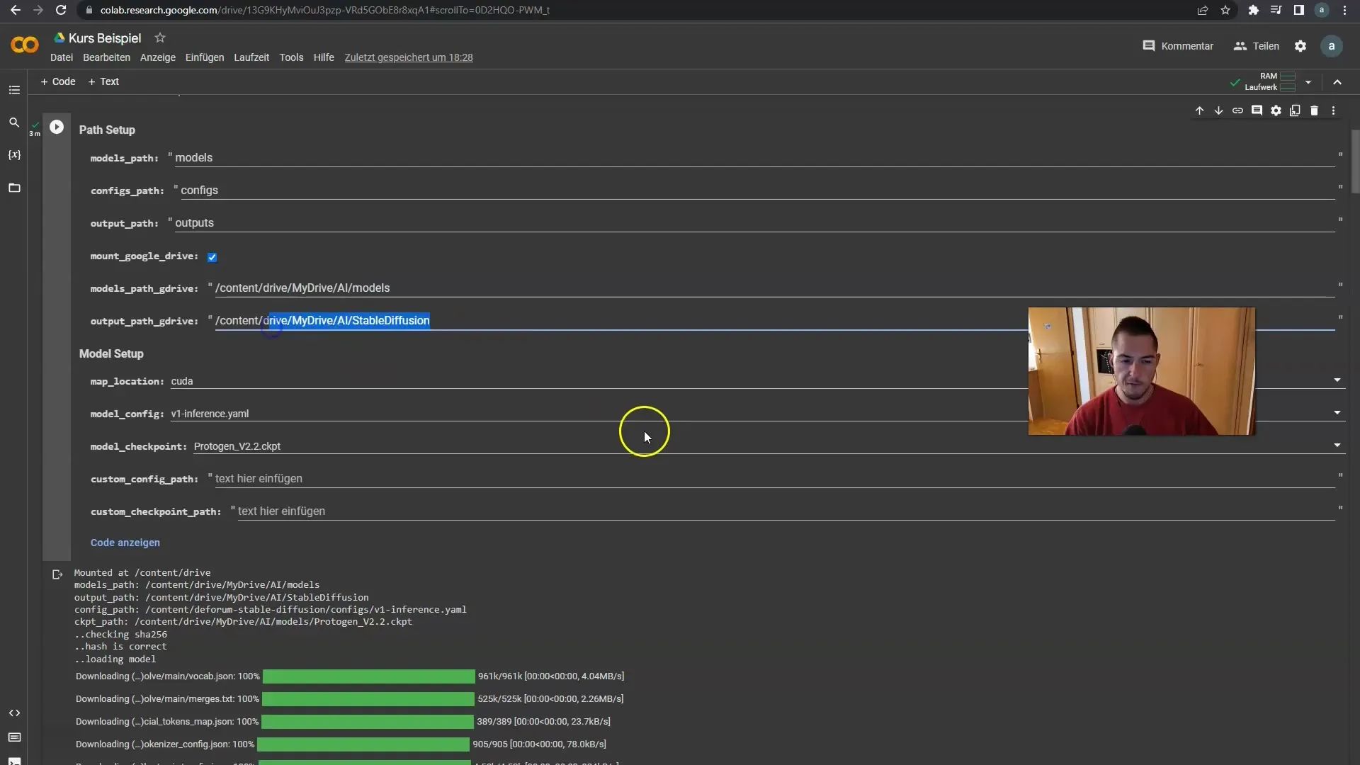
Task: Open browser three-dot menu
Action: pyautogui.click(x=1344, y=10)
